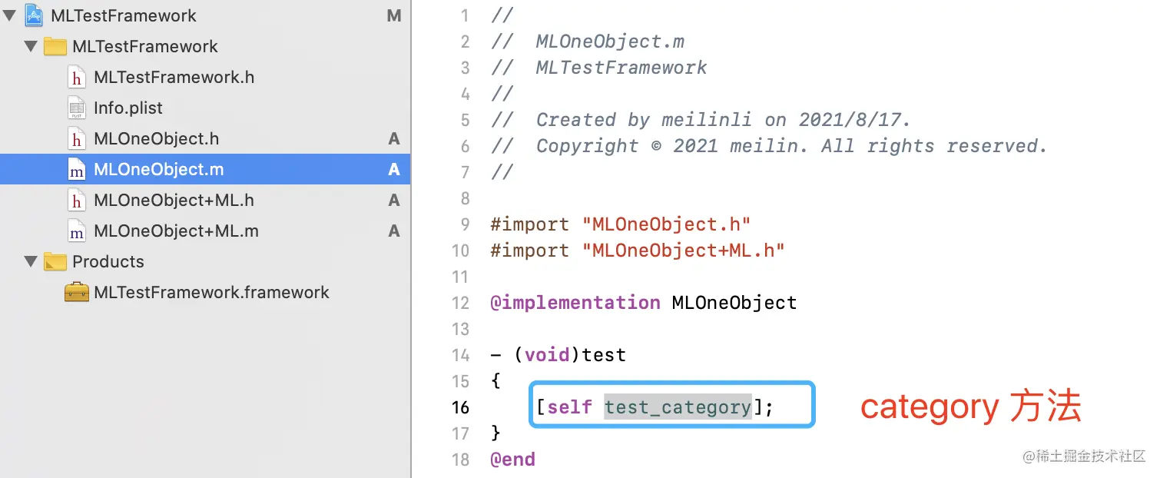Click the Info.plist file icon

click(x=77, y=108)
